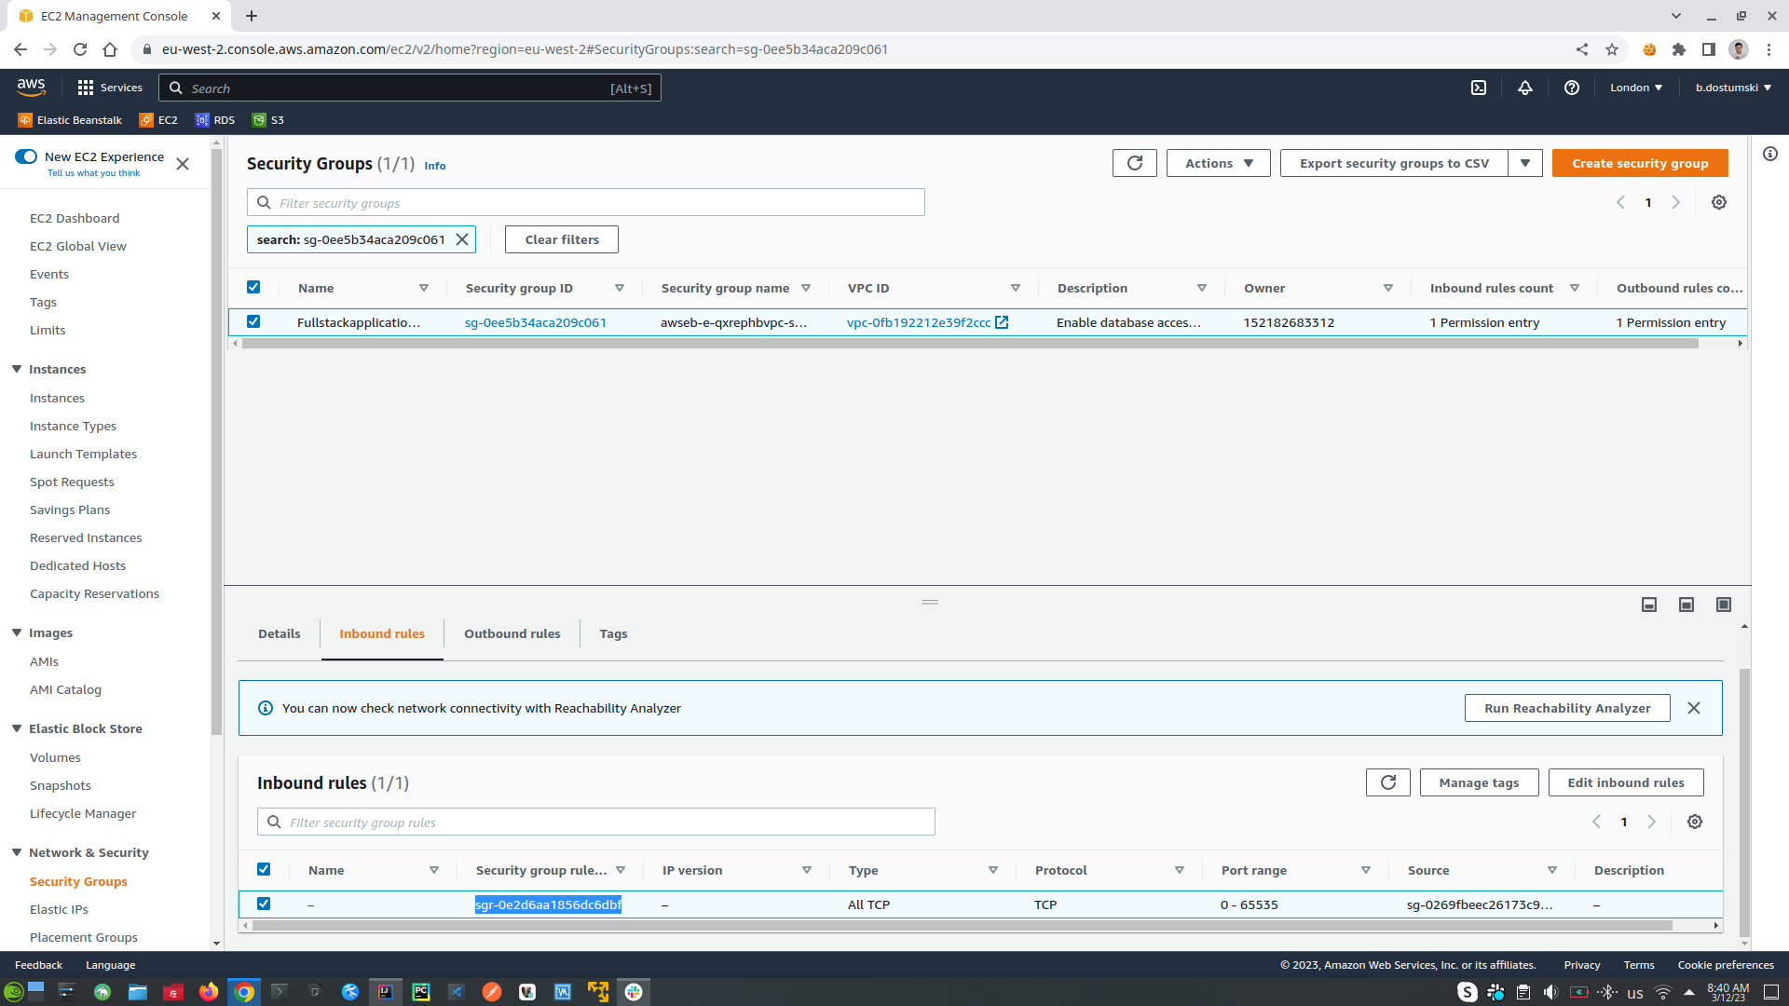The height and width of the screenshot is (1006, 1789).
Task: Switch to the Outbound rules tab
Action: [x=512, y=633]
